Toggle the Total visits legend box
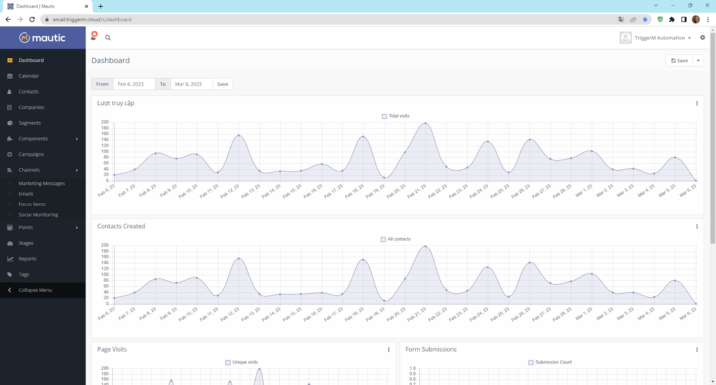Screen dimensions: 716x385 click(x=384, y=116)
